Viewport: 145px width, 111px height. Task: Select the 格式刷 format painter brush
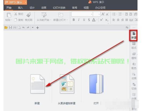coord(29,15)
